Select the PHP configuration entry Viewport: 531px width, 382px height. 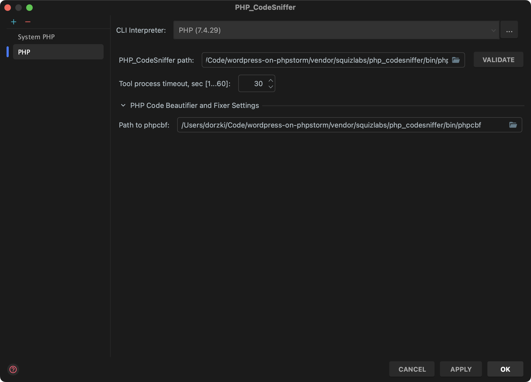click(58, 52)
